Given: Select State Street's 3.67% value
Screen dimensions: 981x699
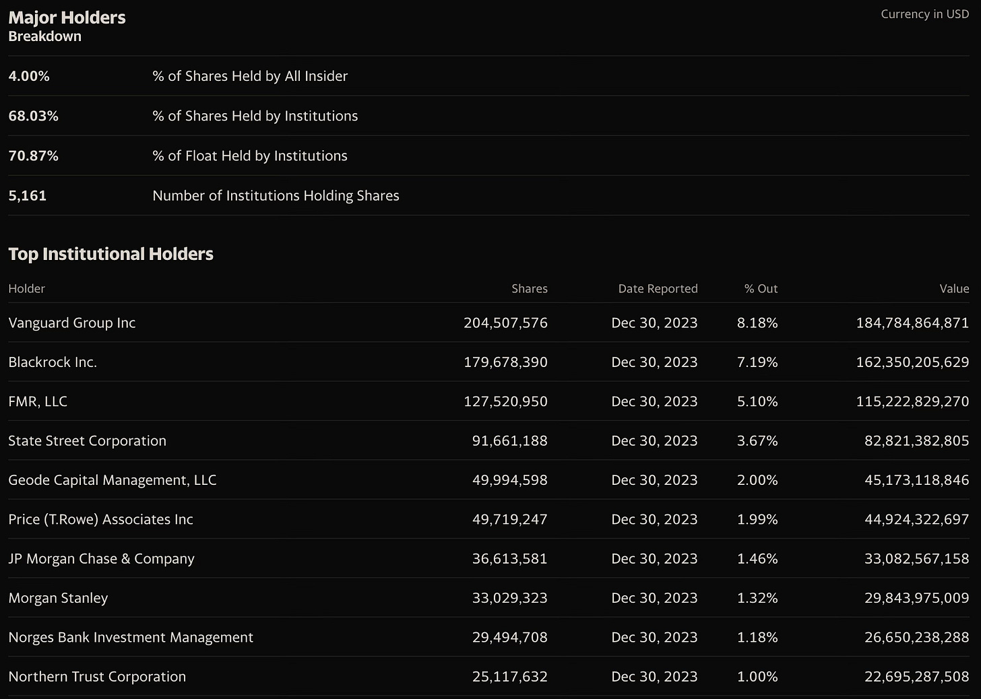Looking at the screenshot, I should (757, 440).
